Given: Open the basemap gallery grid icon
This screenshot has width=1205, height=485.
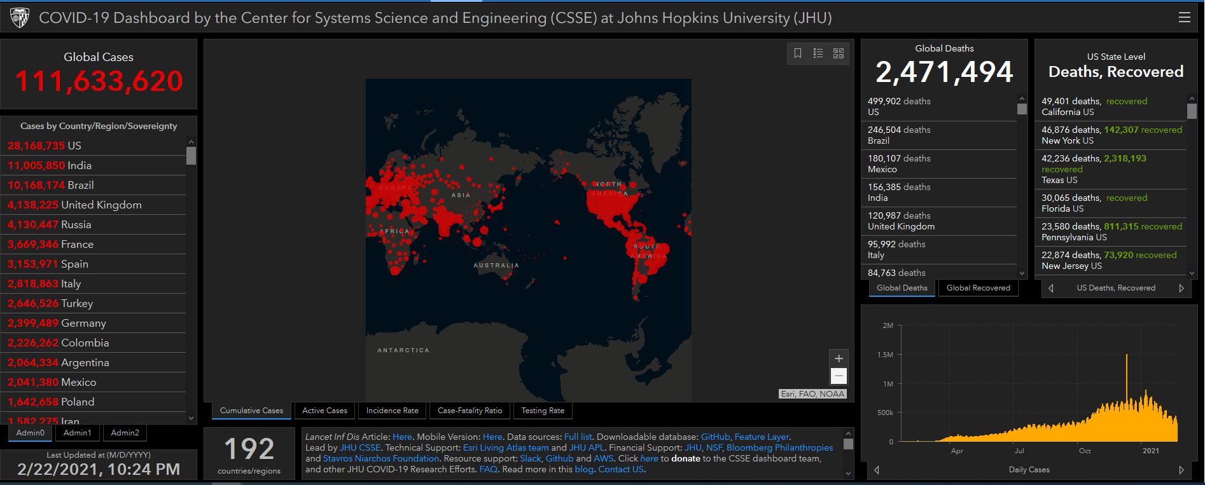Looking at the screenshot, I should pos(839,53).
